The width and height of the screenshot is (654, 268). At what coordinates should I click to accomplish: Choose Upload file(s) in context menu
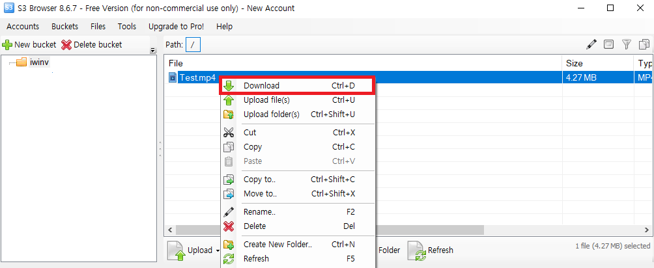[298, 100]
